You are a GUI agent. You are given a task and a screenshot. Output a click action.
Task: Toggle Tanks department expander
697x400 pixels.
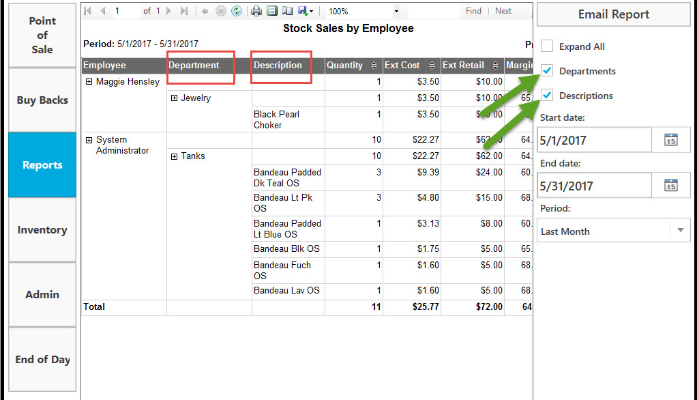click(x=175, y=156)
